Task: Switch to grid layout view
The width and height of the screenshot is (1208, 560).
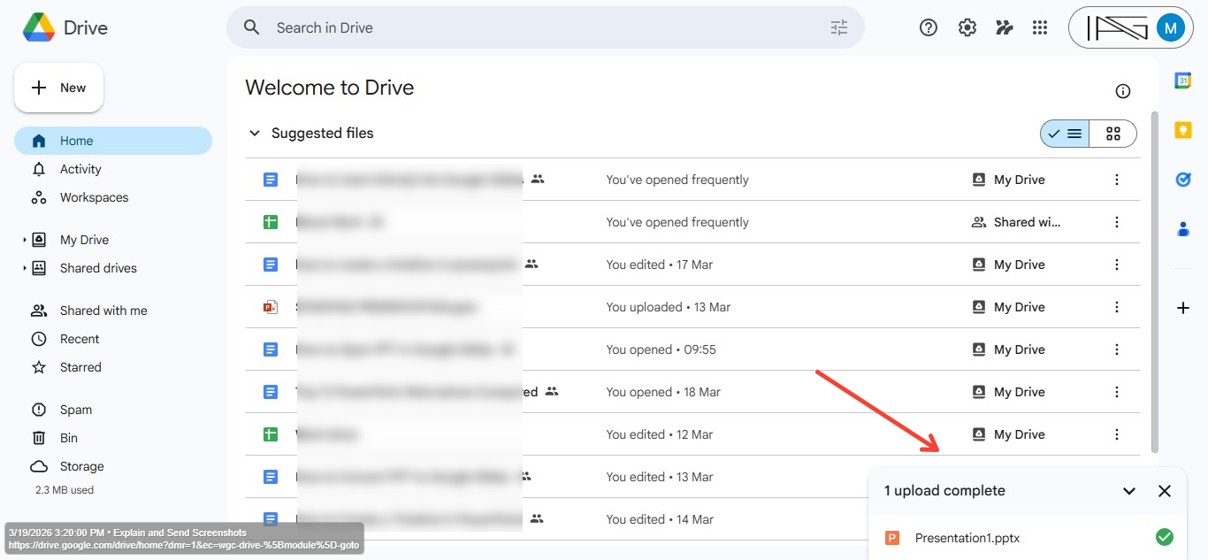Action: pyautogui.click(x=1113, y=134)
